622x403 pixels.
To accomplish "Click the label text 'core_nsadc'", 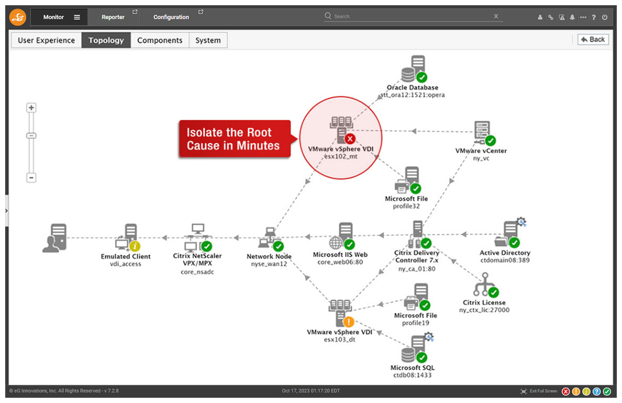I will (197, 272).
